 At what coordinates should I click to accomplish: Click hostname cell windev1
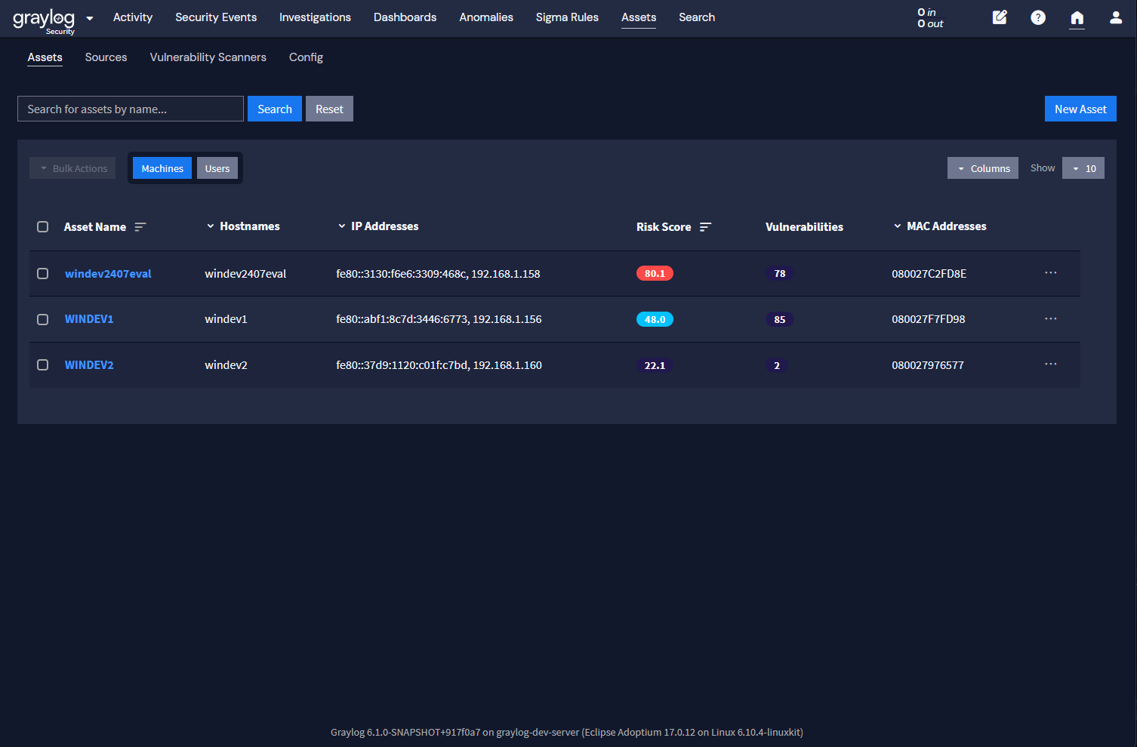(226, 319)
